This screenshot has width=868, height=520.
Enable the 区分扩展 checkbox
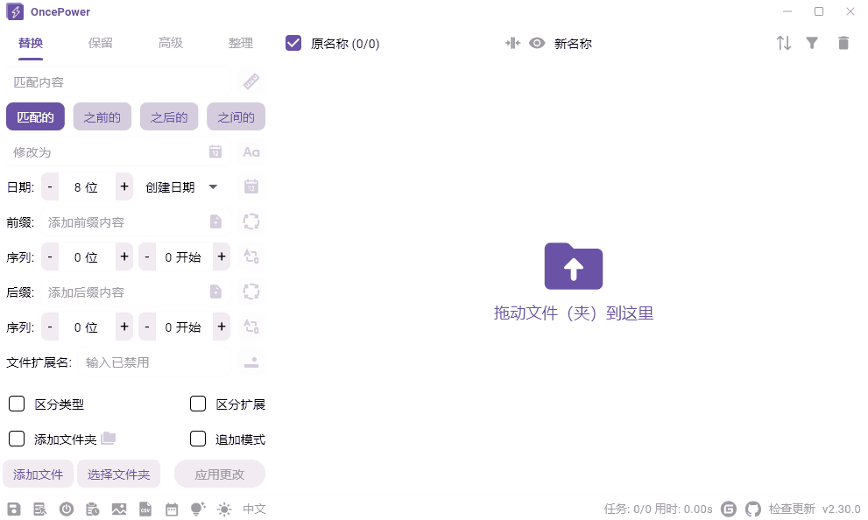click(198, 404)
